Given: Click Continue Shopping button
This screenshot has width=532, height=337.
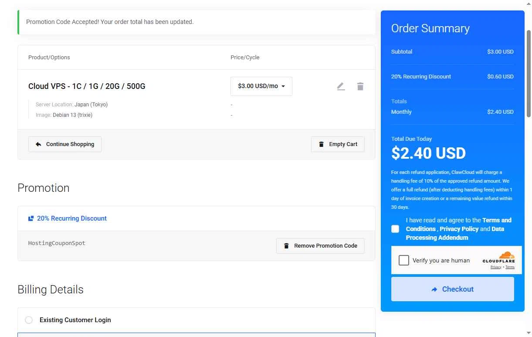Looking at the screenshot, I should (x=65, y=144).
